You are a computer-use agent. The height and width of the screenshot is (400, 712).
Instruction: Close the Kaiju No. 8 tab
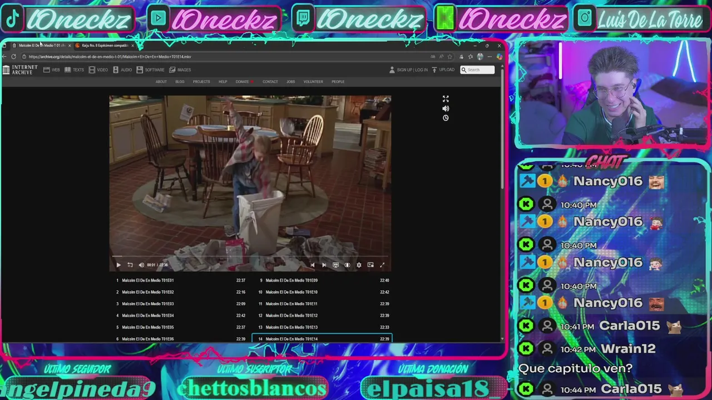coord(132,46)
